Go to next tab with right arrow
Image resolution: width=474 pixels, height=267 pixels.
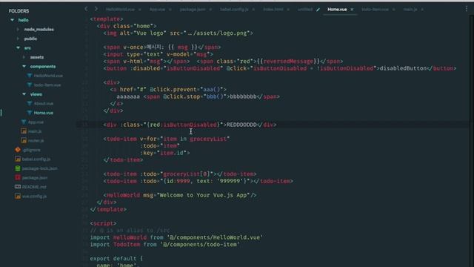click(96, 9)
